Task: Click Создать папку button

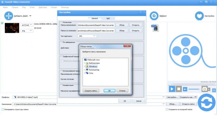Action: pyautogui.click(x=91, y=91)
